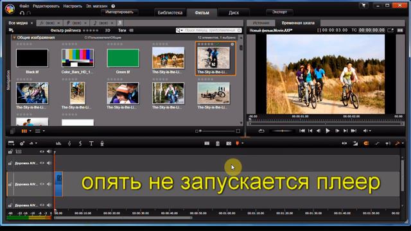Click the tags icon next to Теги
Image resolution: width=411 pixels, height=231 pixels.
pos(131,30)
